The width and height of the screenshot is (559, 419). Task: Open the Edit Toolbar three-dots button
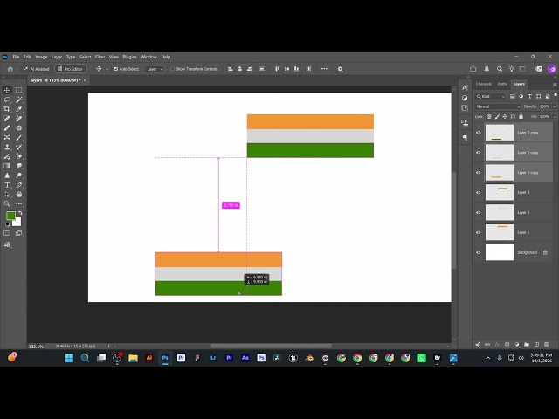coord(19,203)
